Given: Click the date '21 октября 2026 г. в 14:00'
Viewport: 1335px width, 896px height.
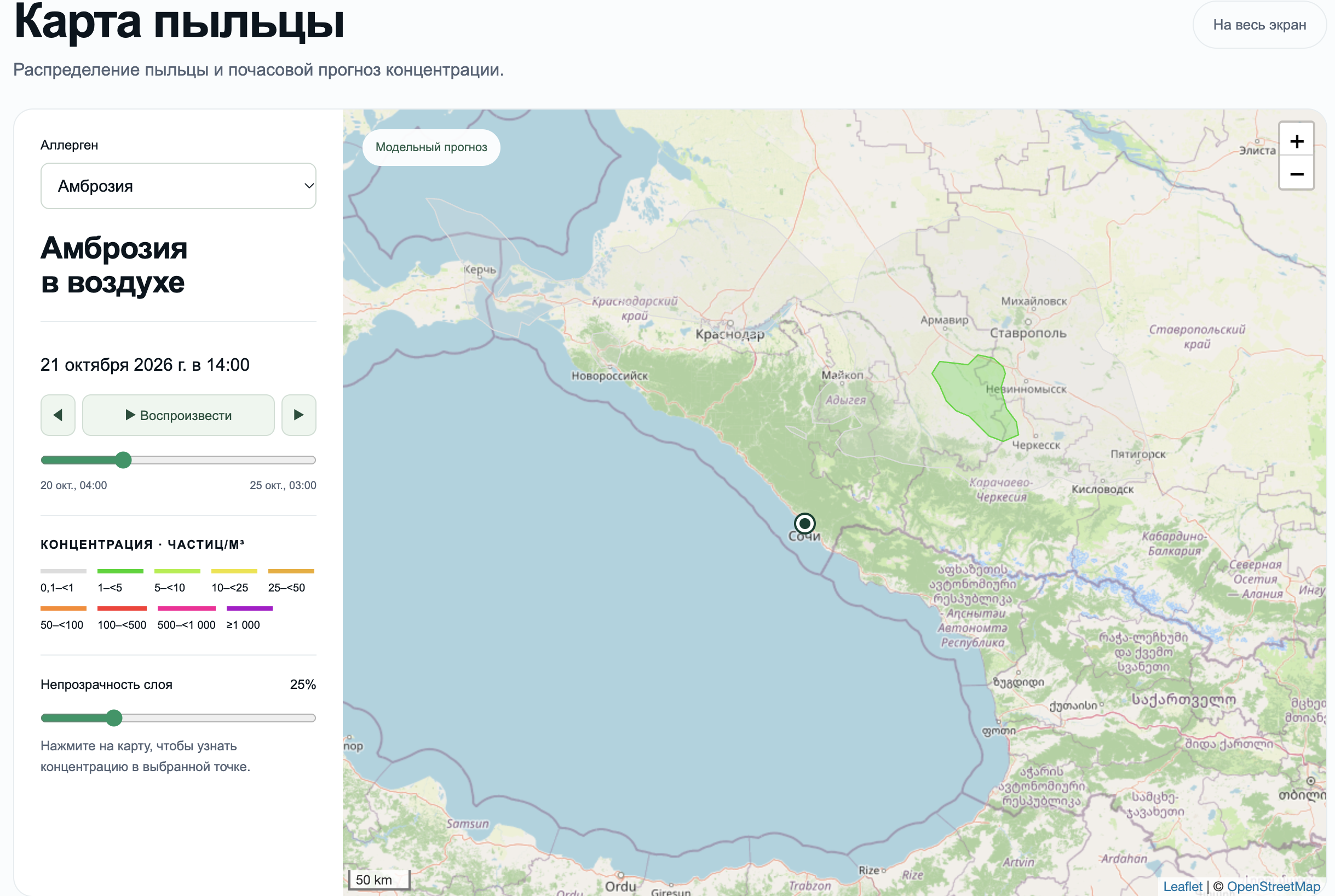Looking at the screenshot, I should [x=145, y=365].
